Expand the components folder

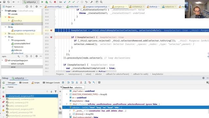[x=9, y=40]
